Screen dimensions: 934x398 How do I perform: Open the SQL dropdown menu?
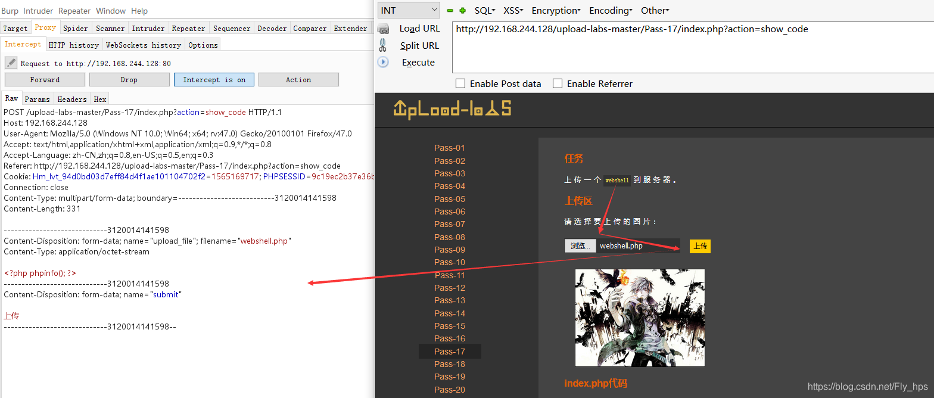(x=485, y=10)
